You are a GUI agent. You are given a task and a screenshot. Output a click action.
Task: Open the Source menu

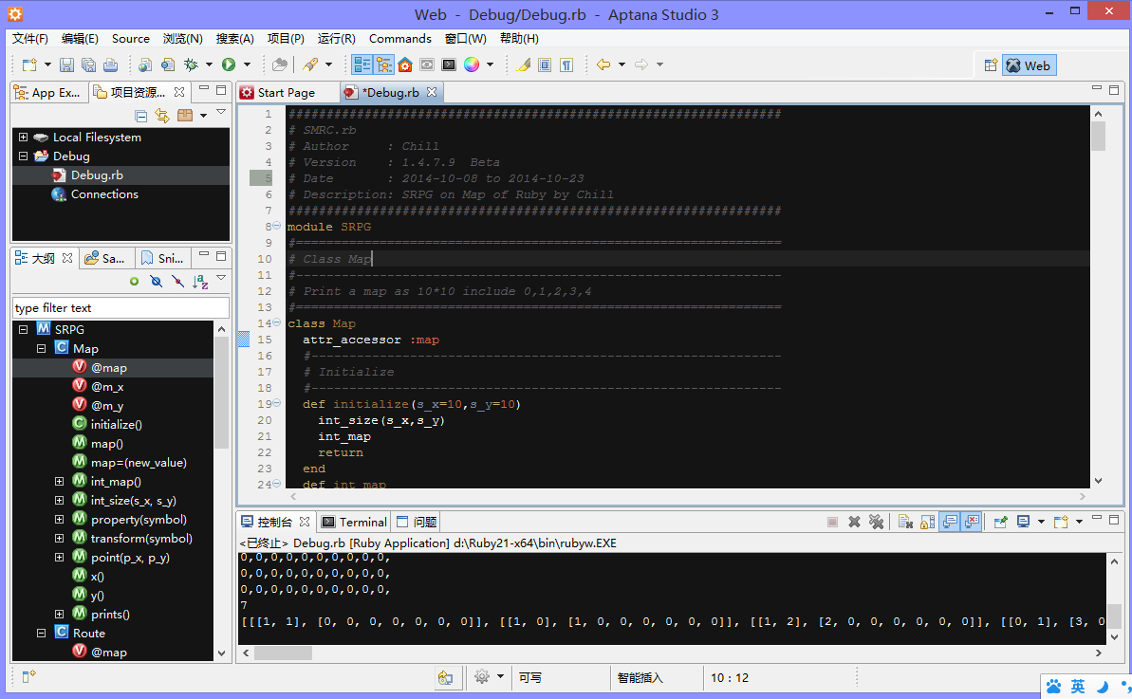131,39
